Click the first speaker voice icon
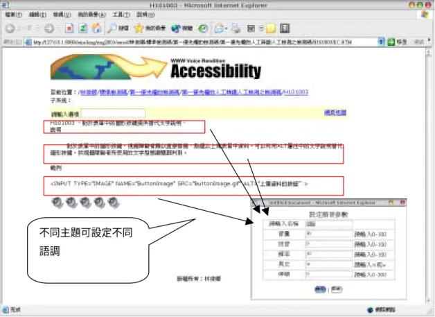Screen dimensions: 435x317 click(57, 203)
